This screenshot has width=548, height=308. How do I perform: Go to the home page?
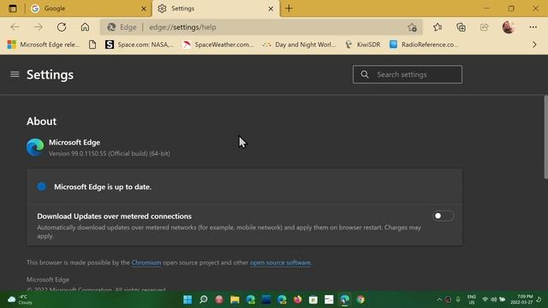85,27
